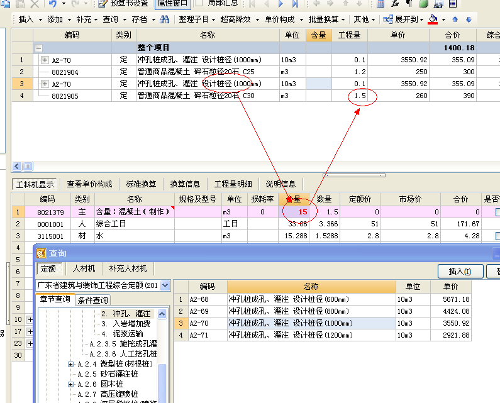Click the 含量 column header in top table
This screenshot has height=403, width=500.
[319, 35]
